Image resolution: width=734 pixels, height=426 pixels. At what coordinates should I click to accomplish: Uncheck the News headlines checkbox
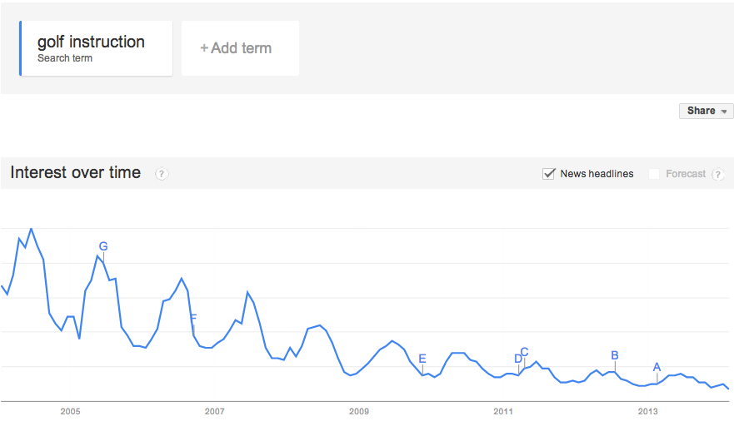point(549,174)
